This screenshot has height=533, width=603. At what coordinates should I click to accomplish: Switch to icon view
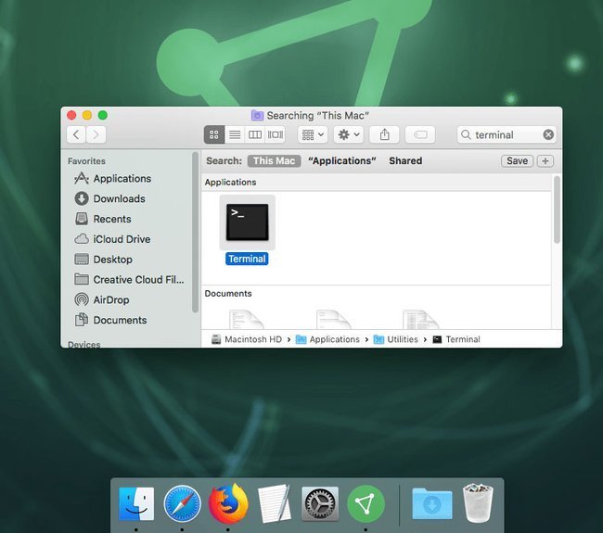tap(214, 134)
